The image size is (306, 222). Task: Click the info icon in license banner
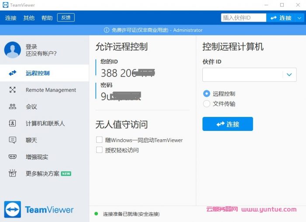coord(106,30)
